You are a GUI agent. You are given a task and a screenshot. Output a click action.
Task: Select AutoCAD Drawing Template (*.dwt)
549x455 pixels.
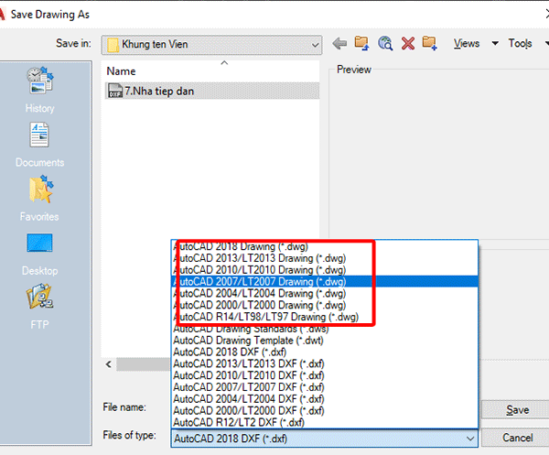[x=324, y=341]
